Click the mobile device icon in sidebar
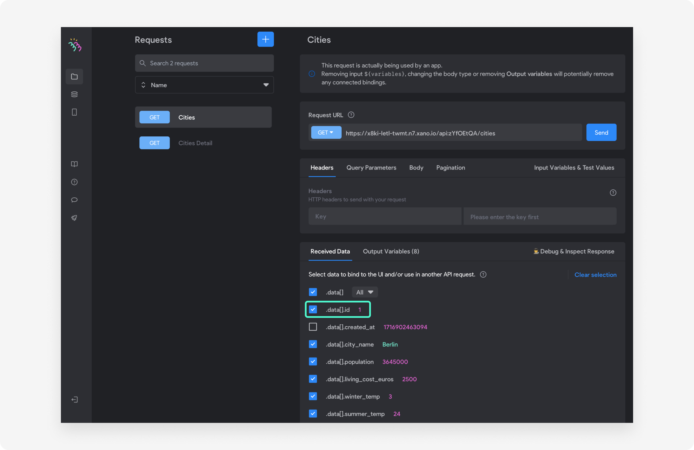This screenshot has height=450, width=694. coord(74,112)
